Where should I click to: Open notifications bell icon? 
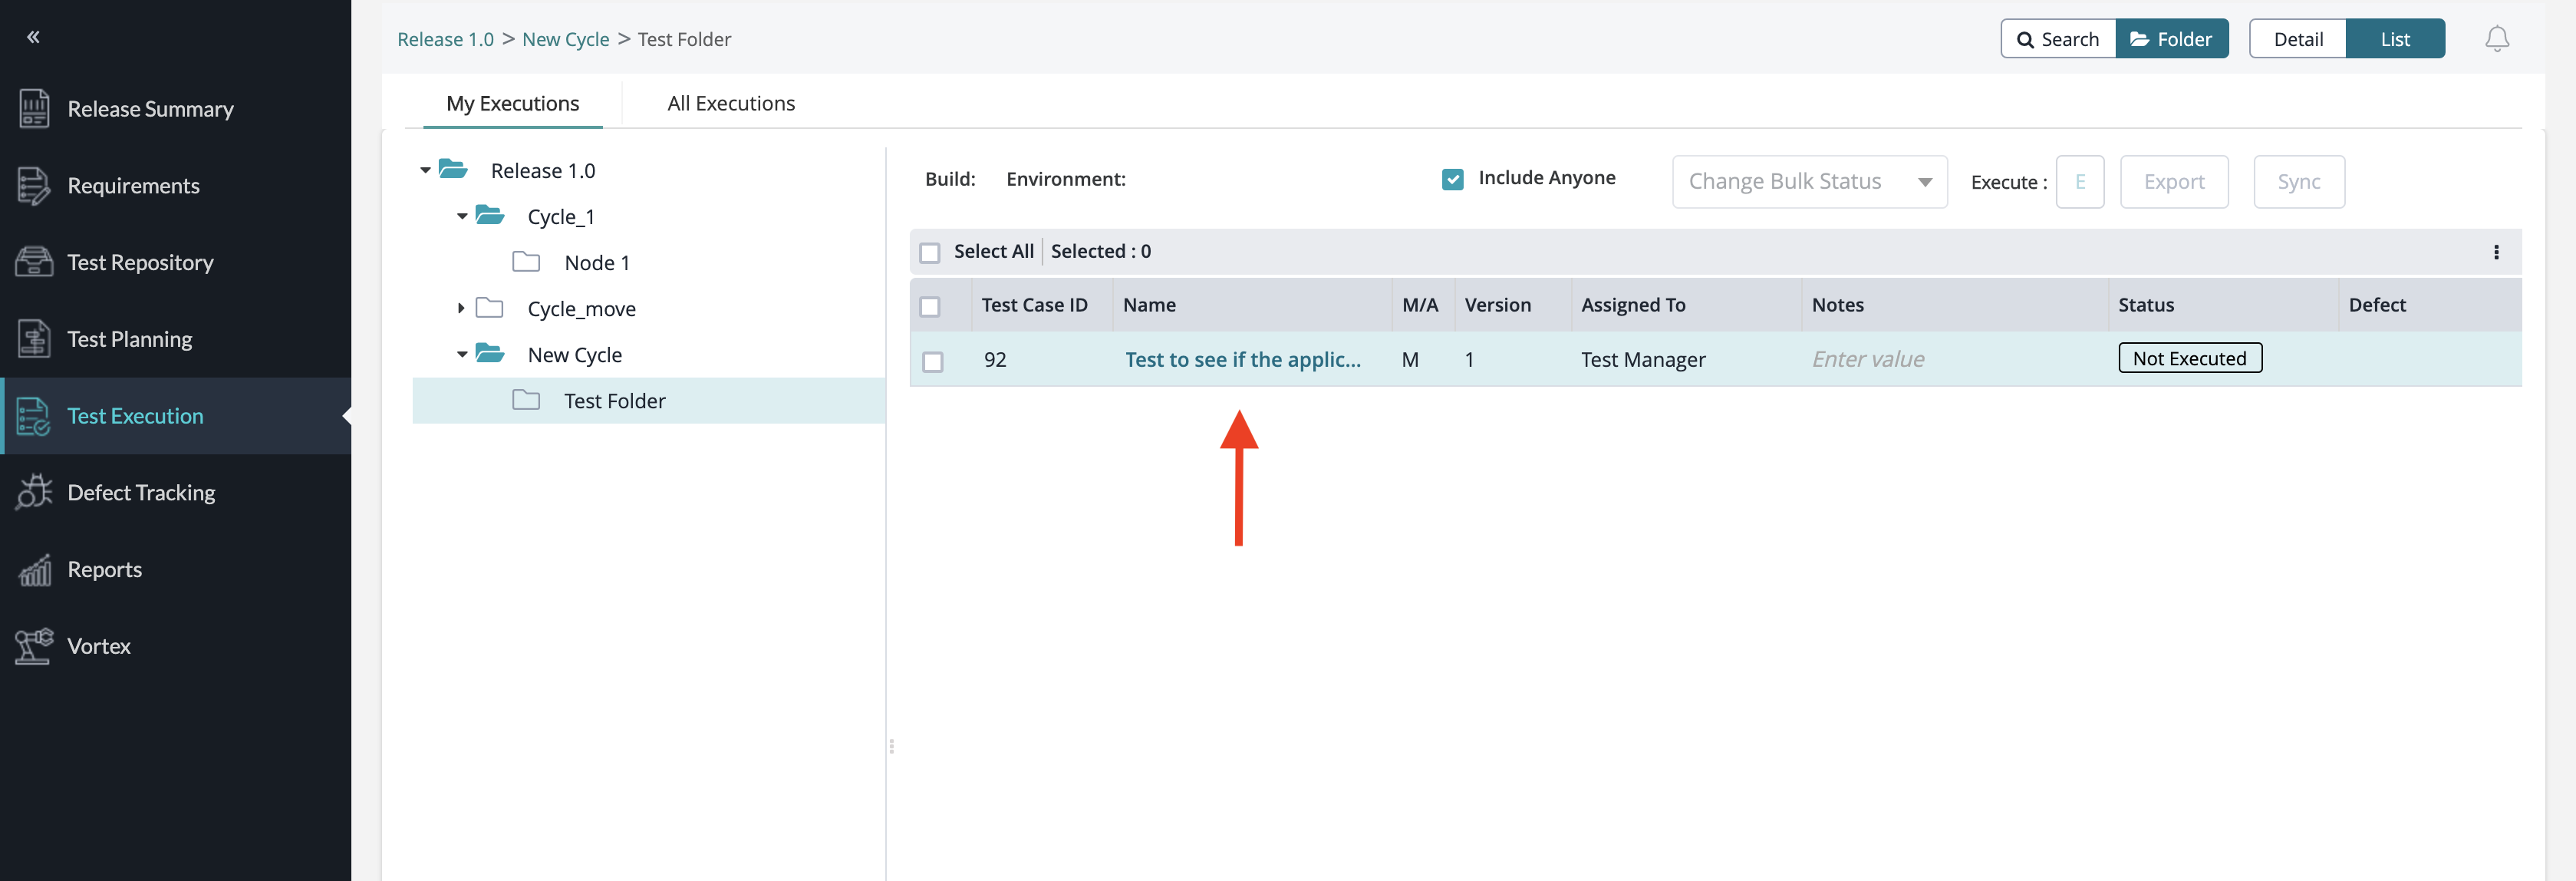pos(2496,39)
